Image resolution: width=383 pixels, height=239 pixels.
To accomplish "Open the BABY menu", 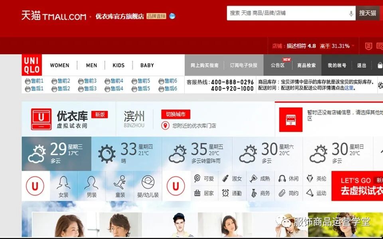I will [x=147, y=65].
